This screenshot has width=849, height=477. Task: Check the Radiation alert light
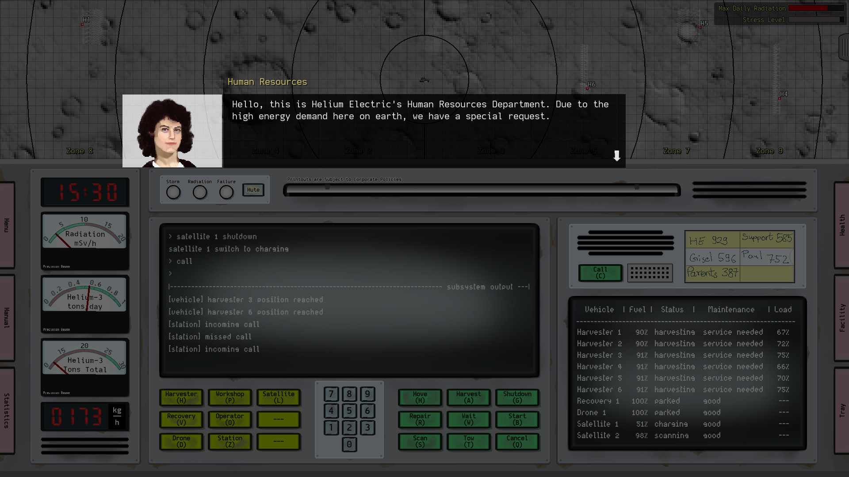tap(200, 192)
